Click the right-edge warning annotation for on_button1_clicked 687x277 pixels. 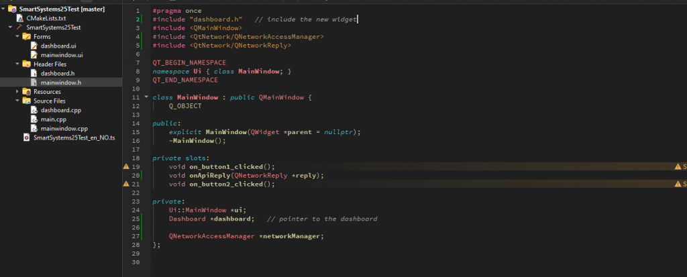(680, 166)
